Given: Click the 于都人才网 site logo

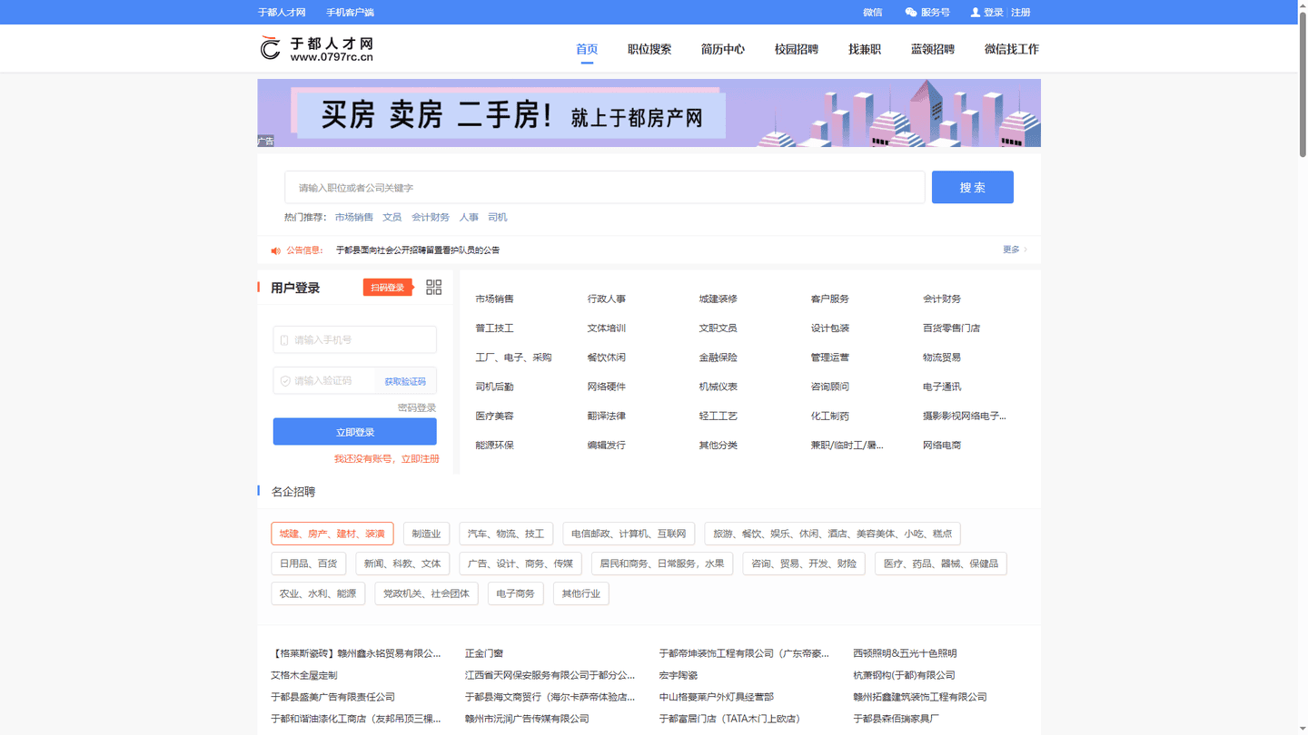Looking at the screenshot, I should pos(316,49).
